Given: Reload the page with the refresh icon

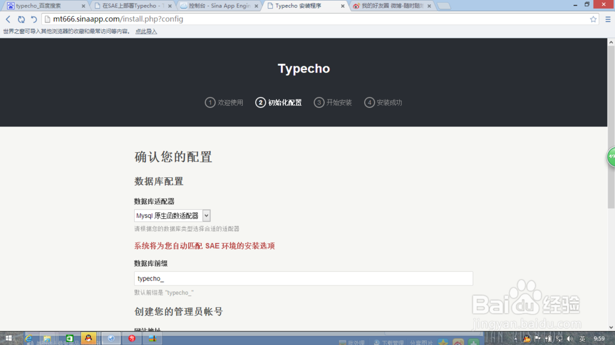Looking at the screenshot, I should [21, 19].
